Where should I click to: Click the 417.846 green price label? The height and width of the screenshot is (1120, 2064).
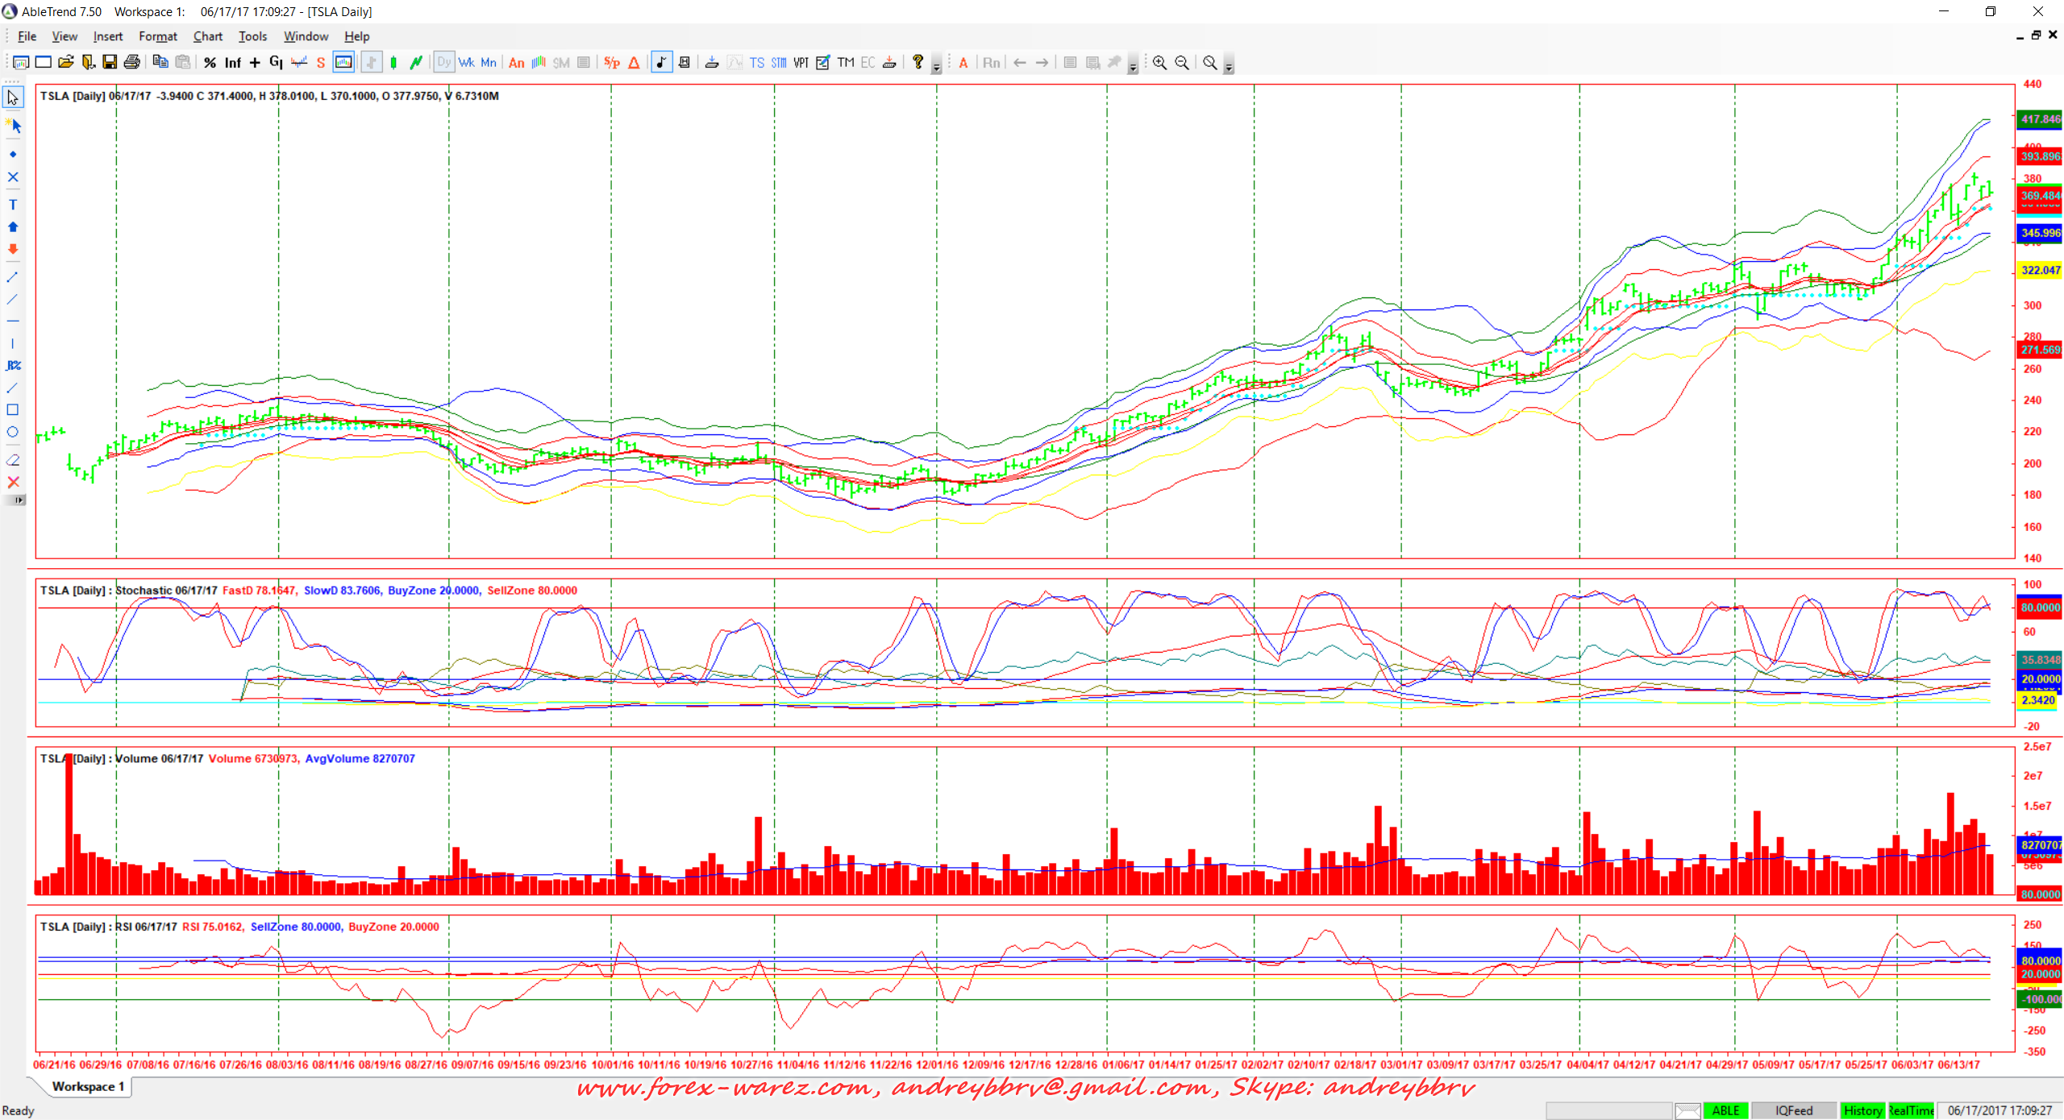(x=2040, y=119)
